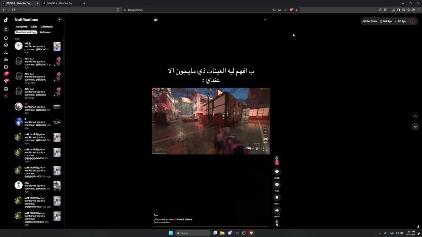This screenshot has width=422, height=237.
Task: Open the LIVE TV icon
Action: tap(6, 89)
